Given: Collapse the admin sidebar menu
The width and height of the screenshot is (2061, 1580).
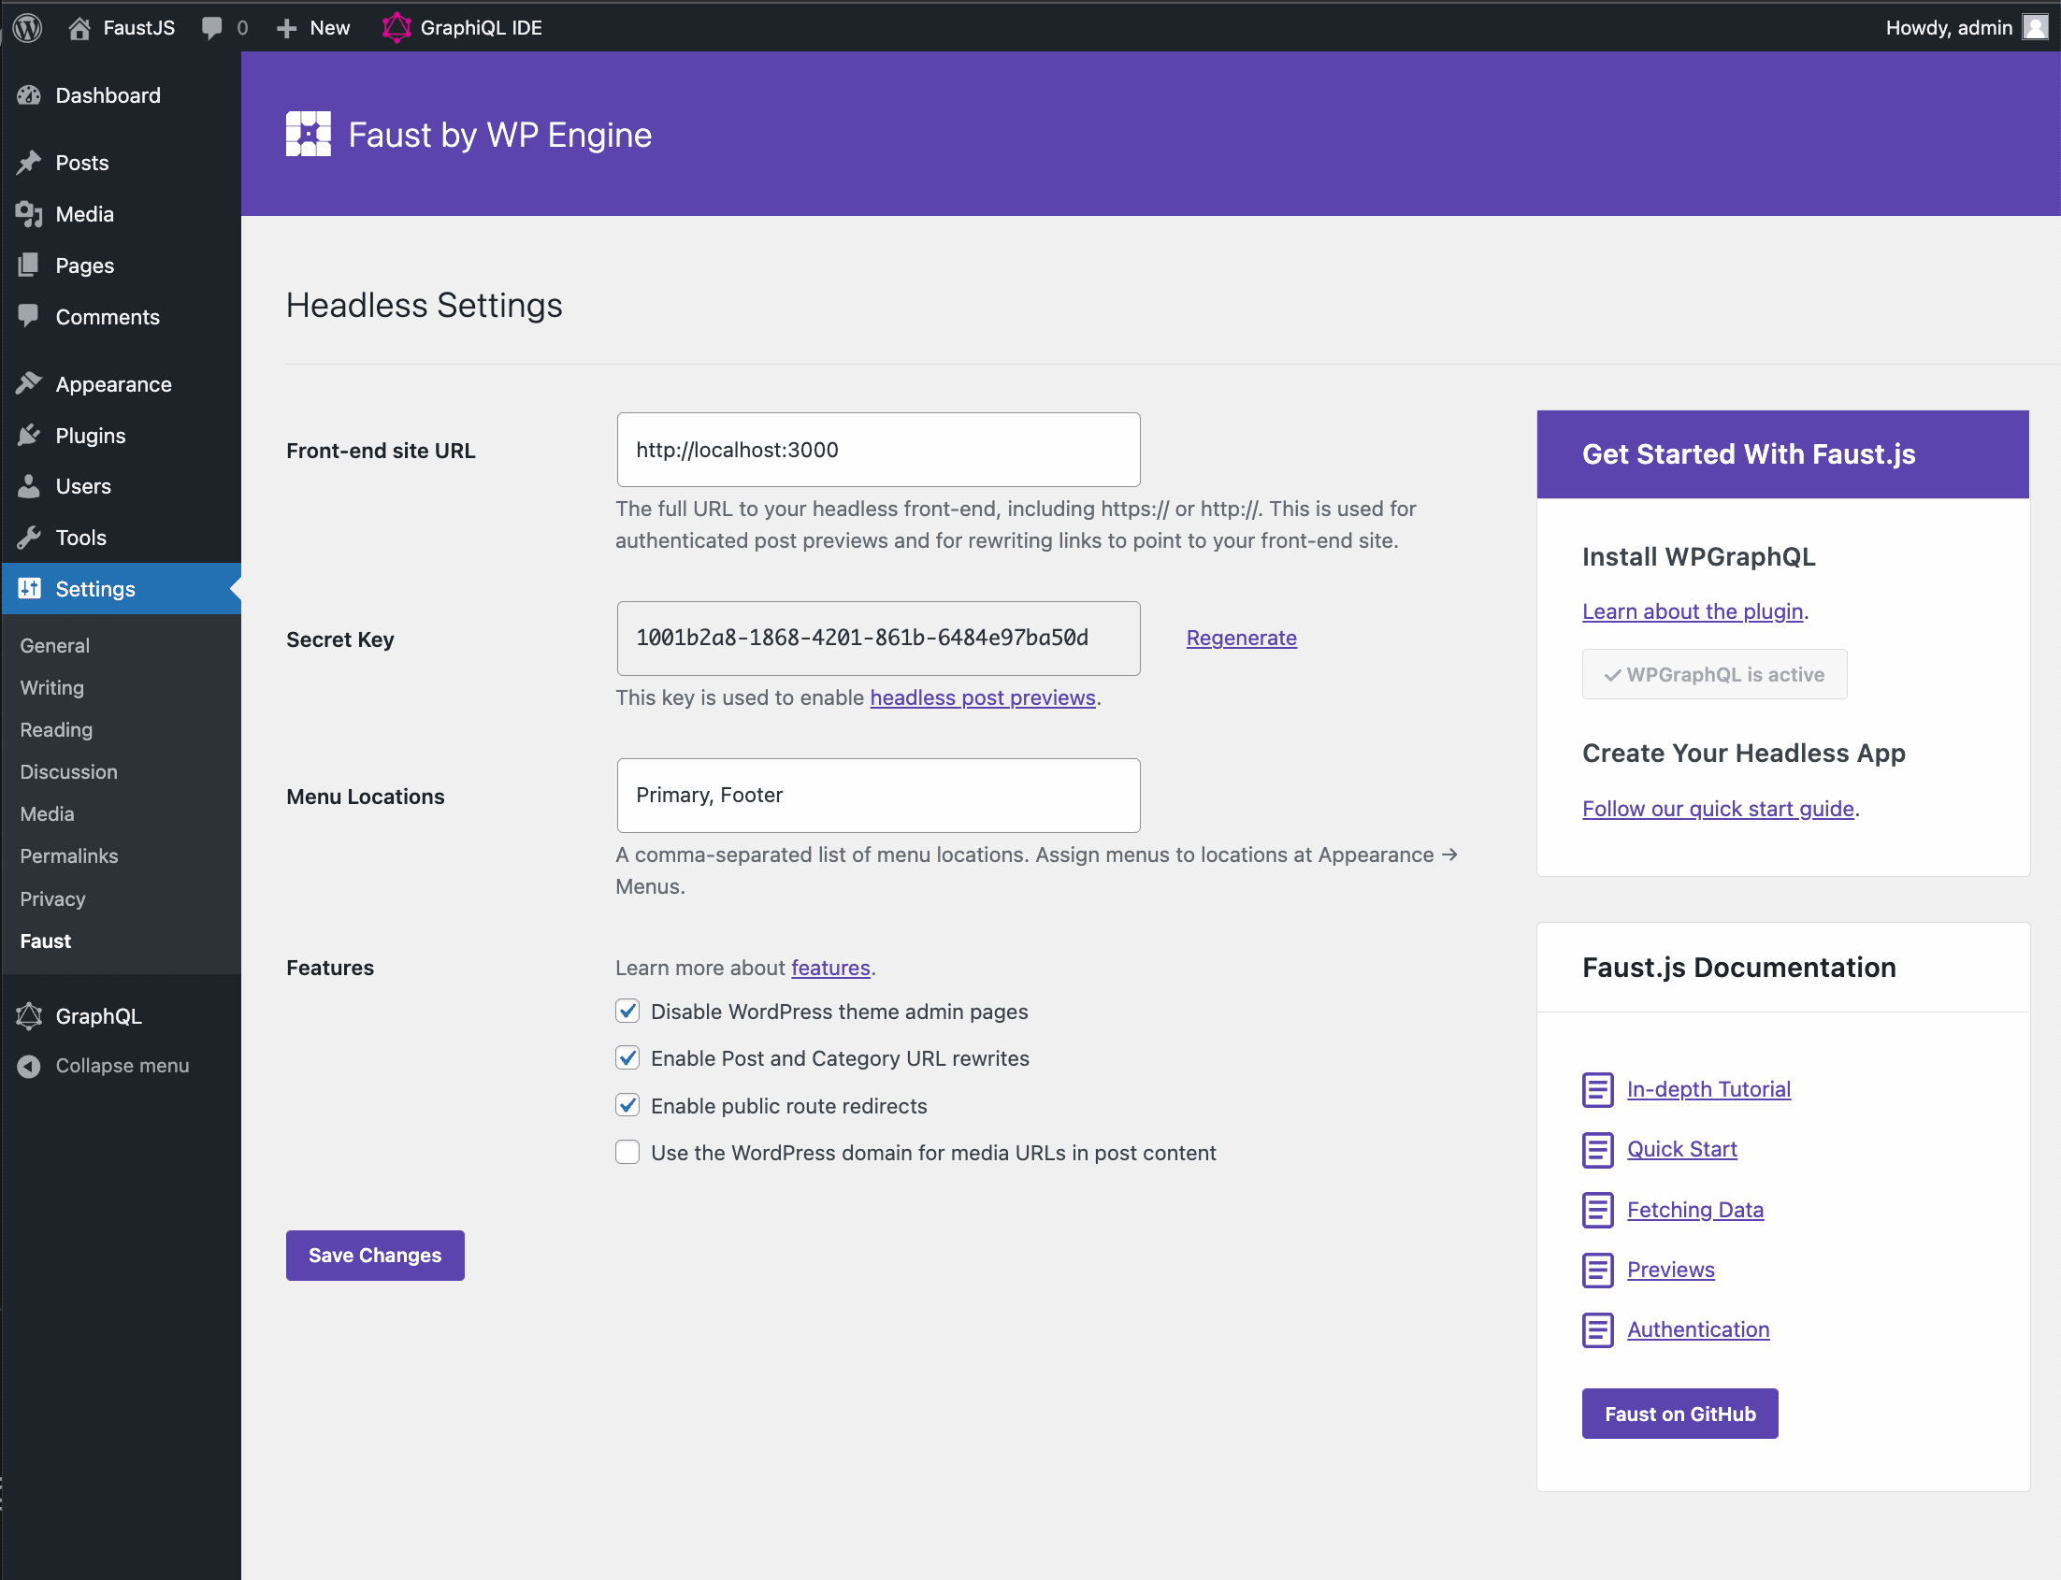Looking at the screenshot, I should 104,1066.
